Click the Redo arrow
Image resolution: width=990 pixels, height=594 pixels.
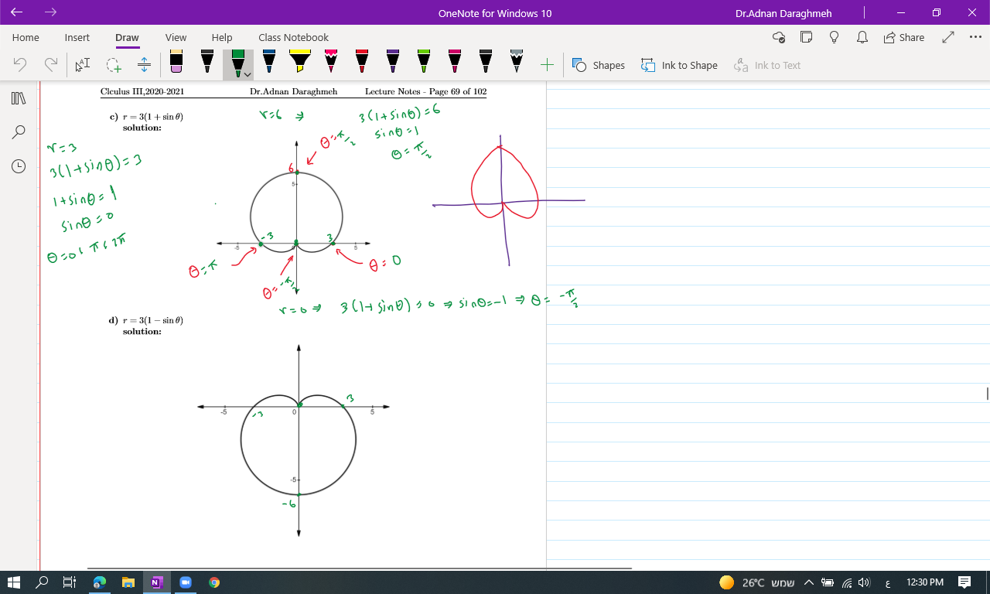[51, 65]
